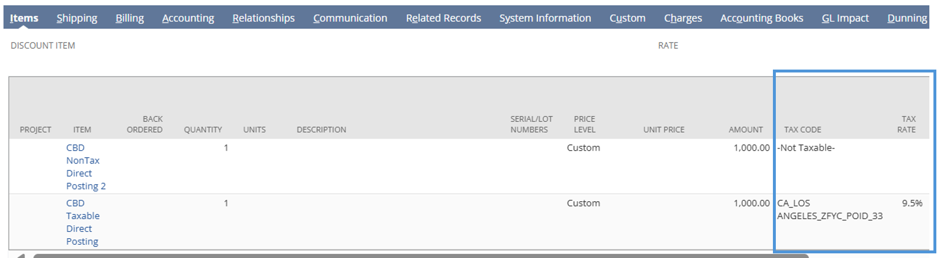Click the Items tab
This screenshot has height=258, width=941.
point(24,18)
